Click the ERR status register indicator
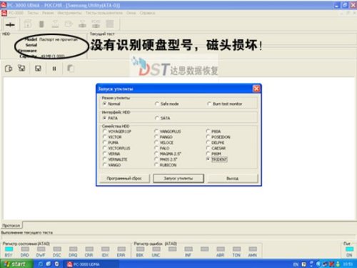The image size is (357, 268). pos(121,249)
